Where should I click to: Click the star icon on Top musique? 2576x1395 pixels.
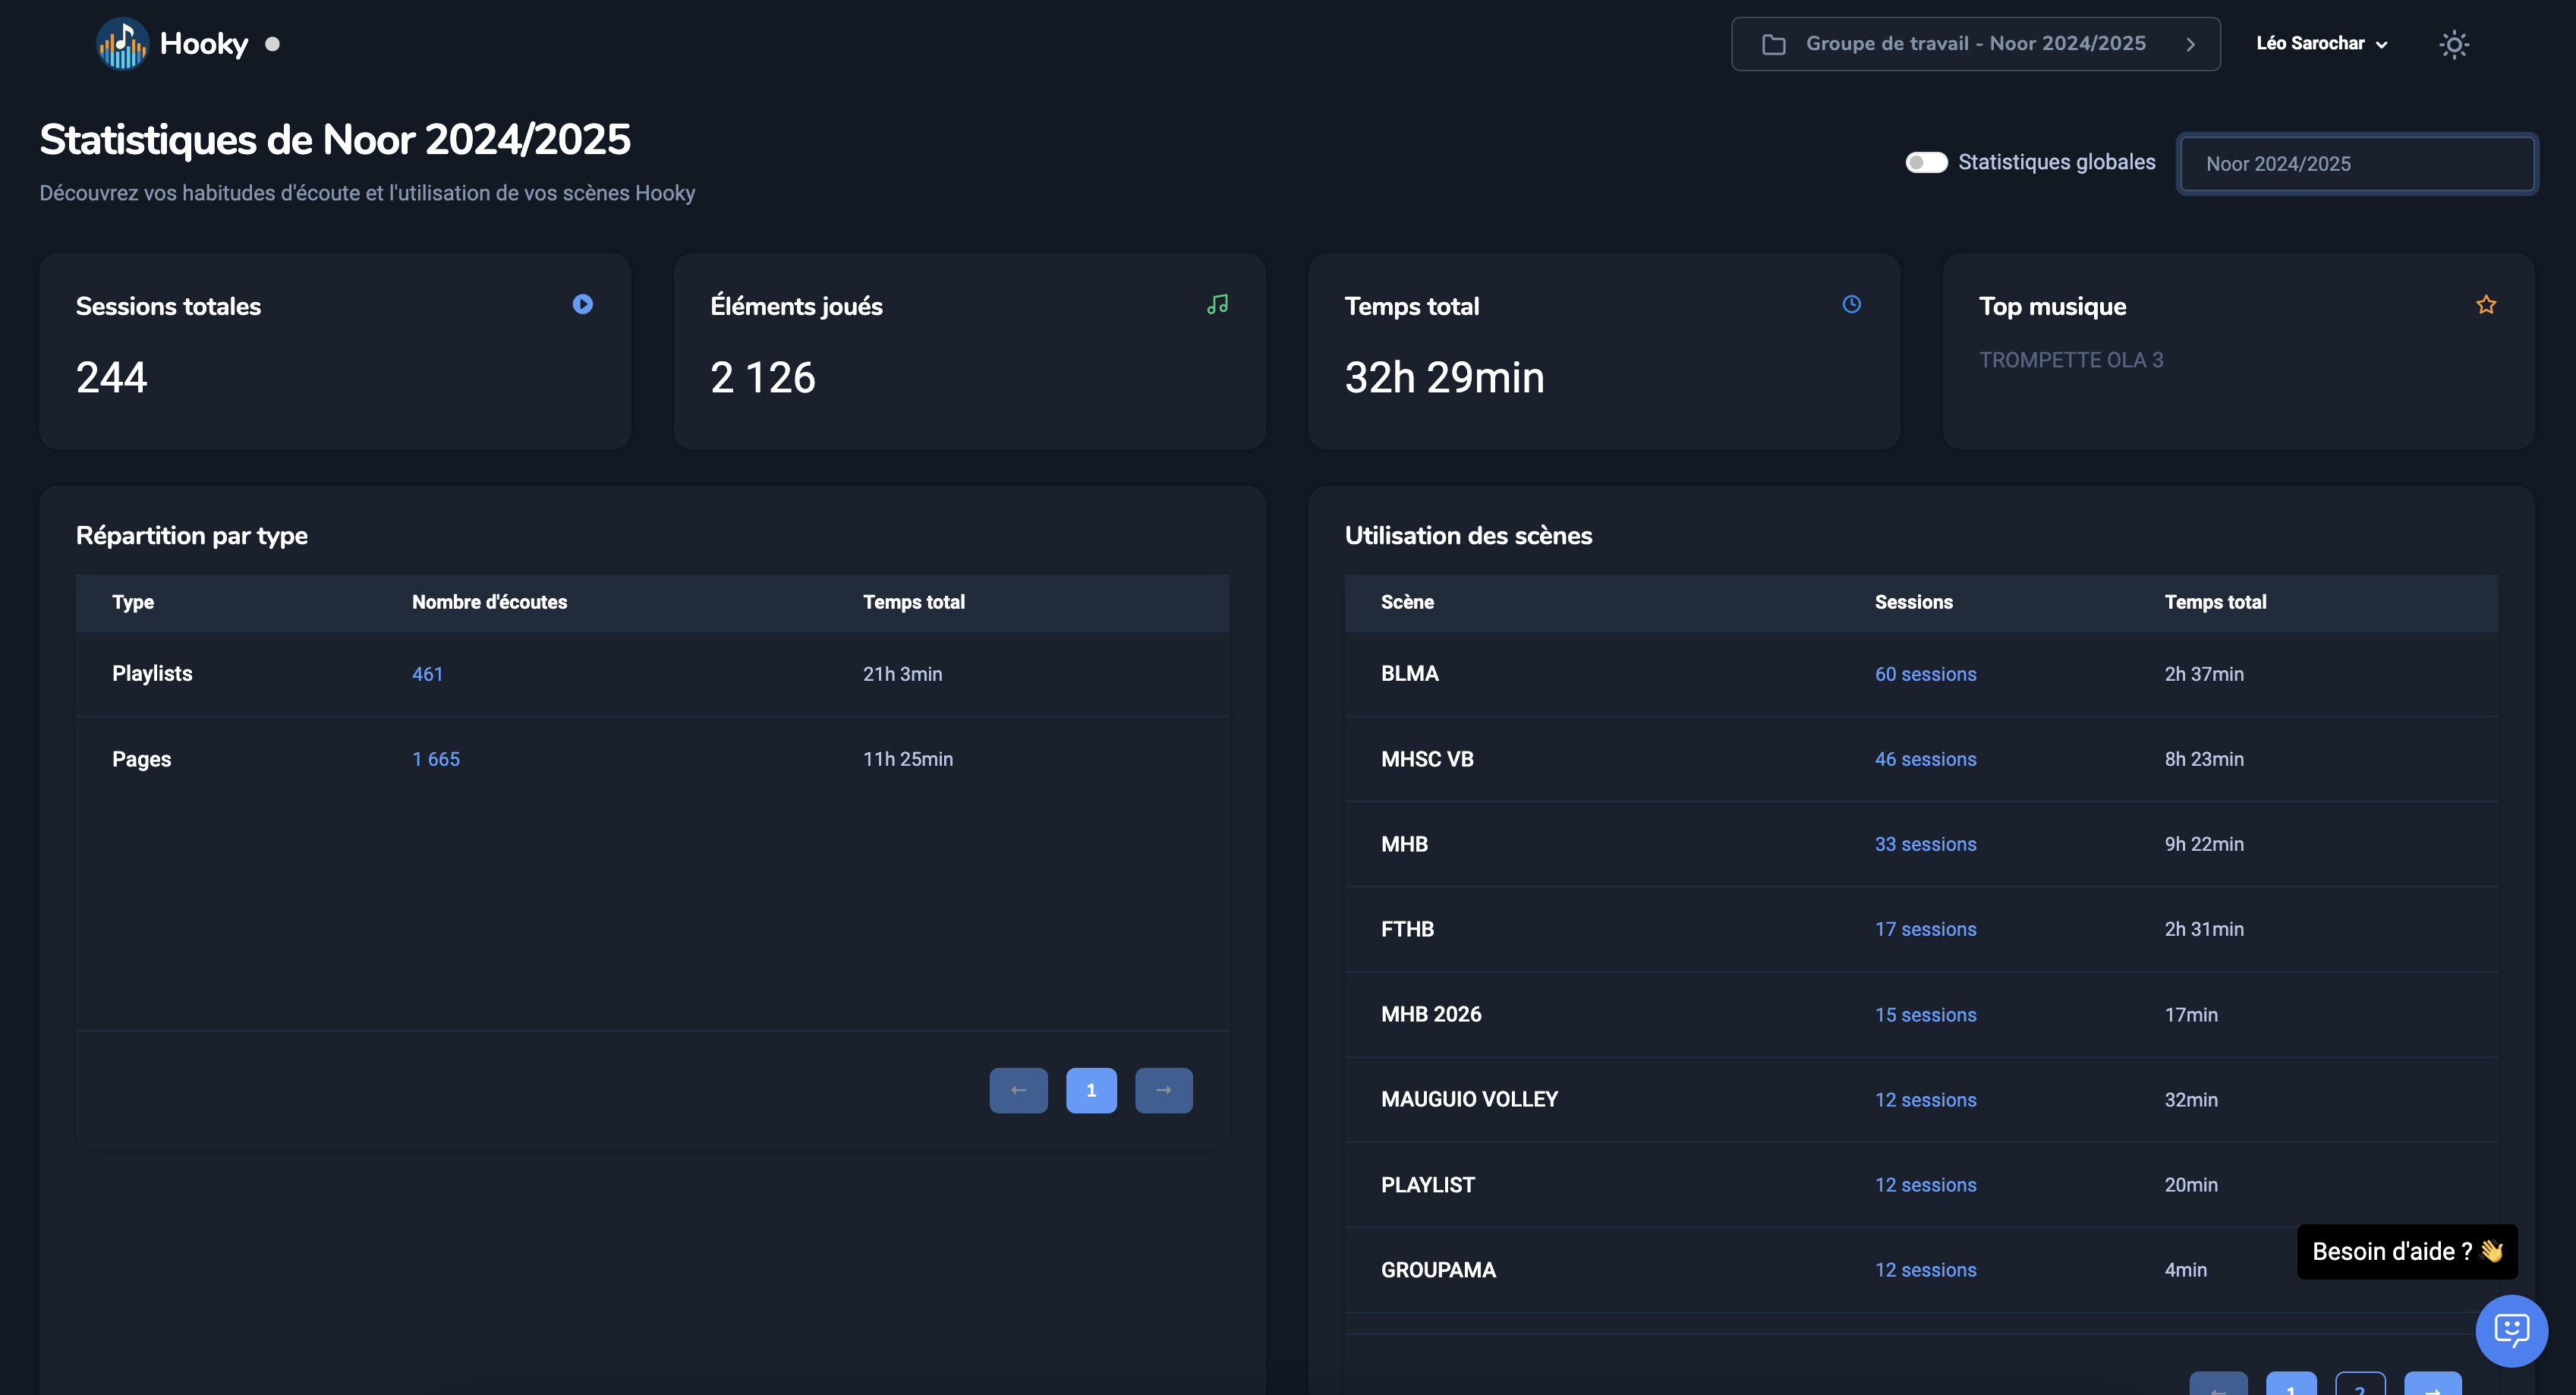point(2486,304)
